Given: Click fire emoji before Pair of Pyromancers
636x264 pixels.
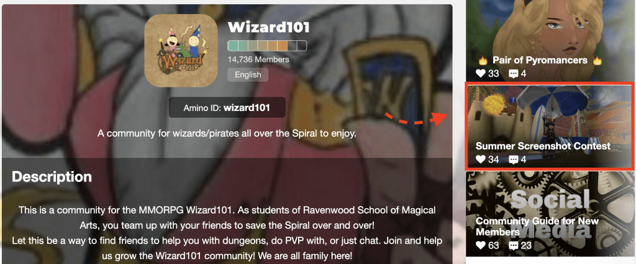Looking at the screenshot, I should (x=483, y=60).
